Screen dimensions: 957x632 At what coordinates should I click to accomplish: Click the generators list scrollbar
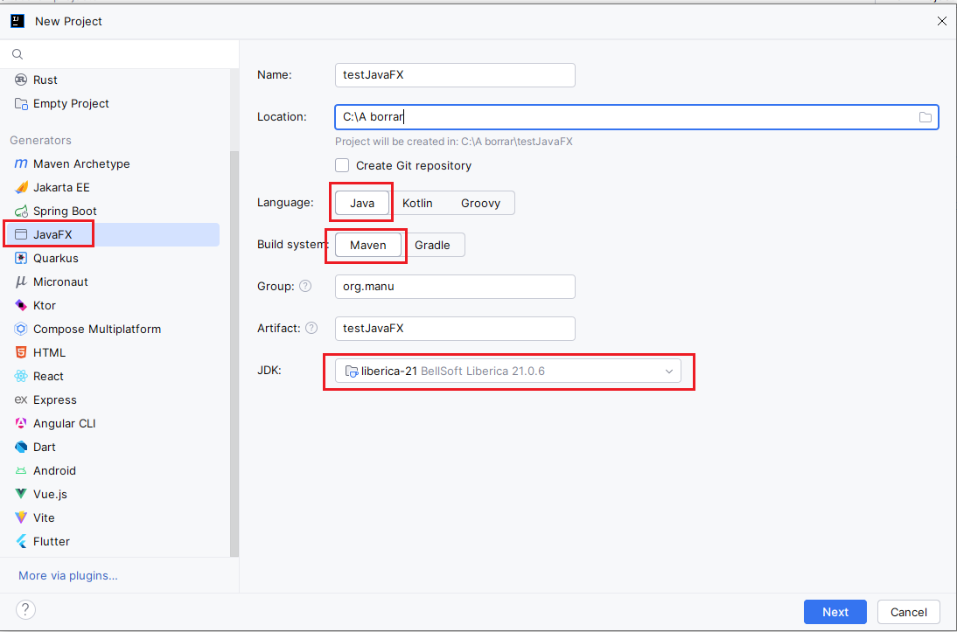pyautogui.click(x=234, y=354)
